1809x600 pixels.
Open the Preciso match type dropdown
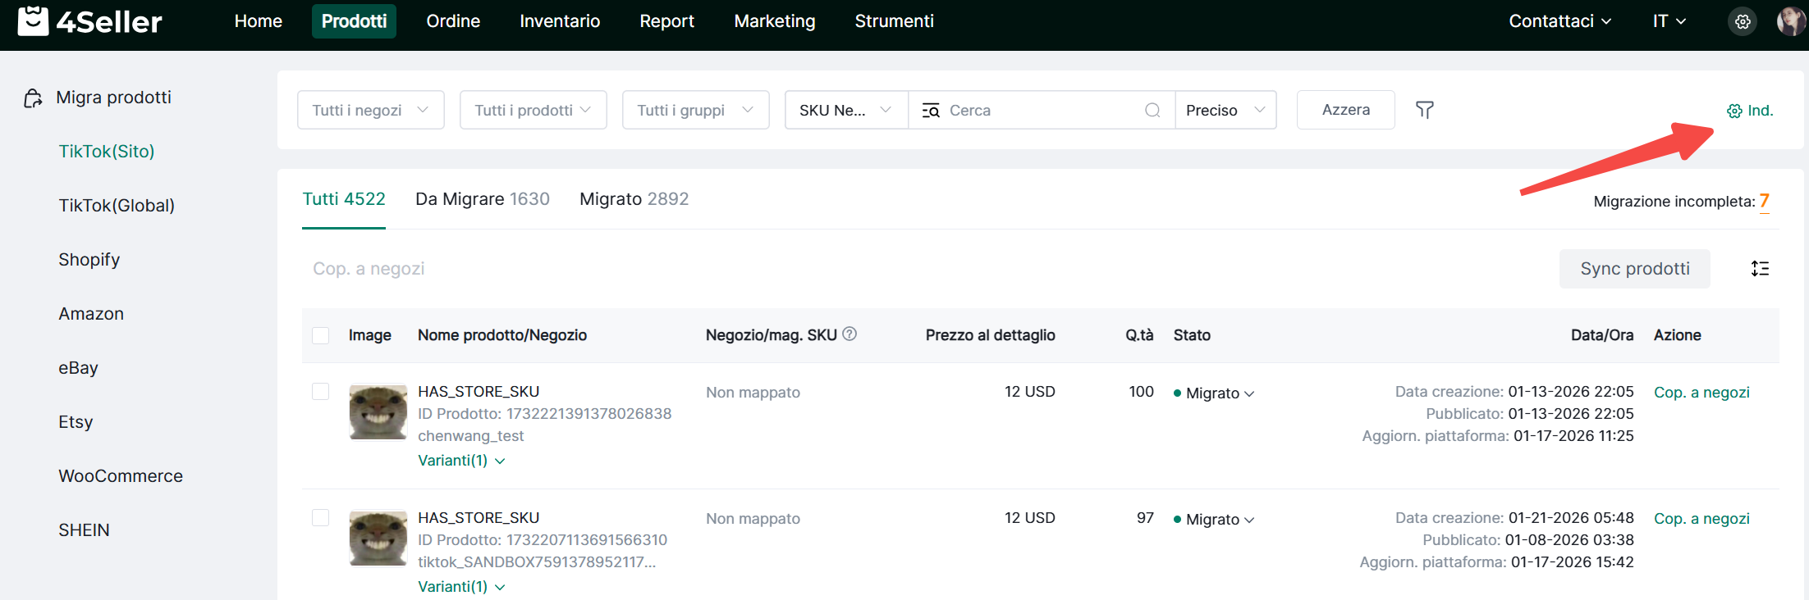click(1225, 110)
